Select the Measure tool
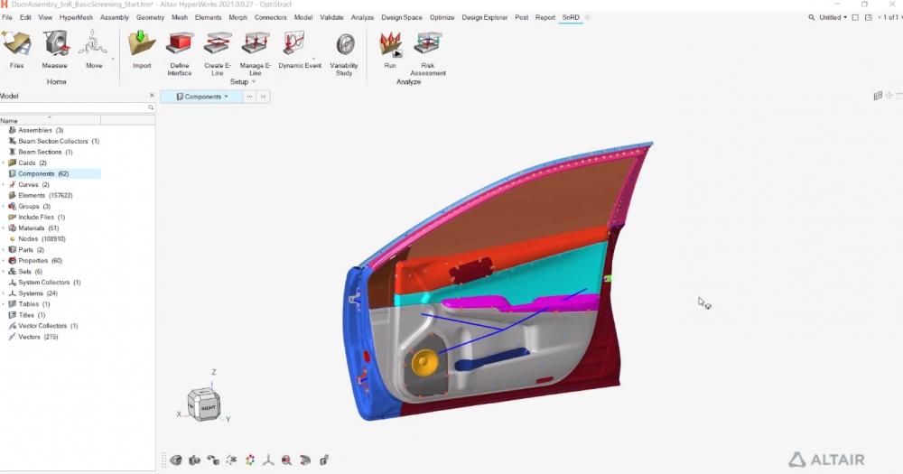Screen dimensions: 903x474 tap(55, 50)
